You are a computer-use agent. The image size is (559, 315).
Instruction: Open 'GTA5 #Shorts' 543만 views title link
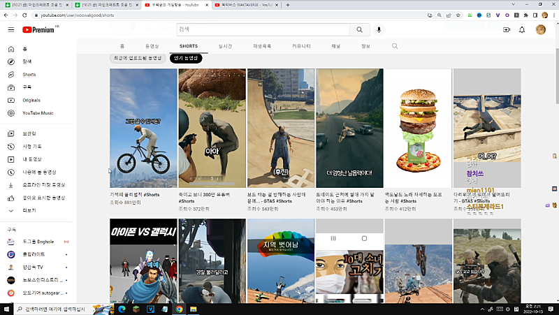277,198
